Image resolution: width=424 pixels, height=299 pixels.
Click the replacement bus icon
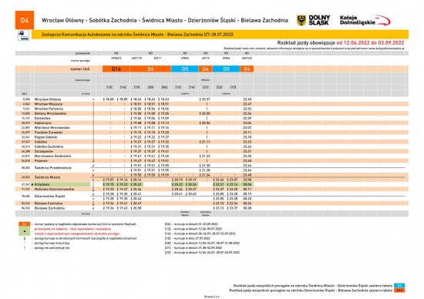pos(24,35)
